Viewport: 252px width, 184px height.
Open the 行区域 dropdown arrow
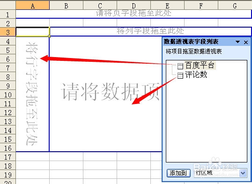click(243, 173)
